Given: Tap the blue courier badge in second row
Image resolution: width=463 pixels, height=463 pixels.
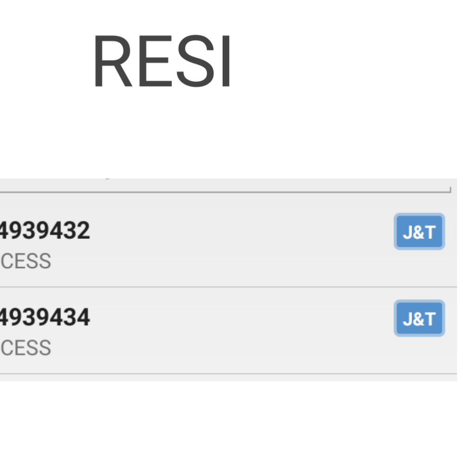Looking at the screenshot, I should click(x=419, y=319).
